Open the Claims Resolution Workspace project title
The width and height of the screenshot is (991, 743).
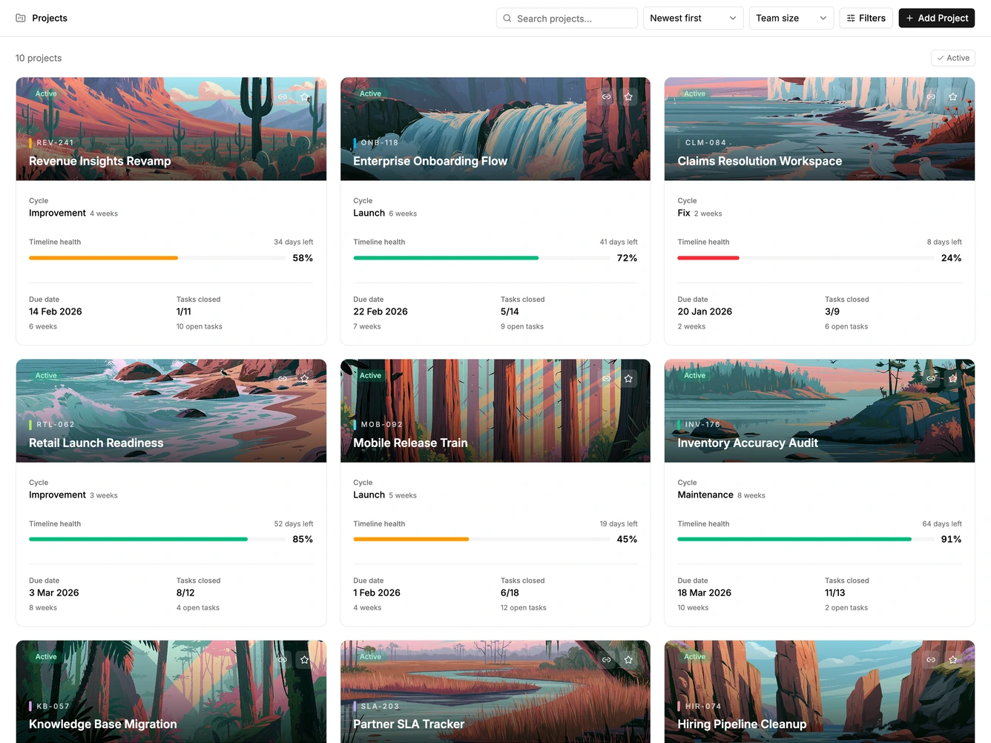click(760, 161)
